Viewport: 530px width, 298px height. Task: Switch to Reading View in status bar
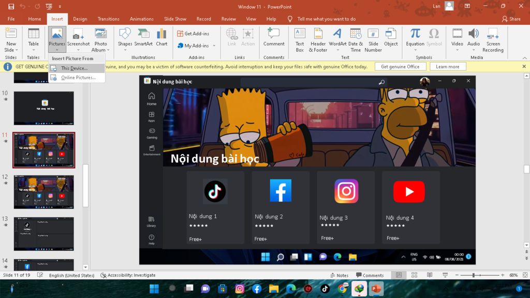click(430, 275)
